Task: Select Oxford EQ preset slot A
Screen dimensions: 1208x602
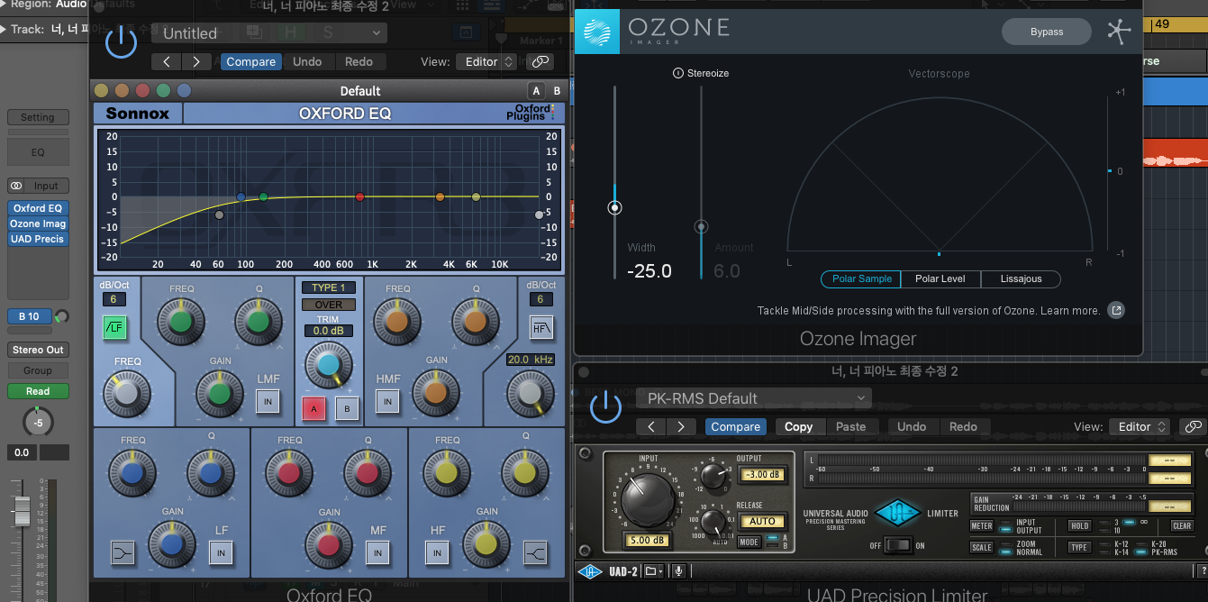Action: click(x=537, y=90)
